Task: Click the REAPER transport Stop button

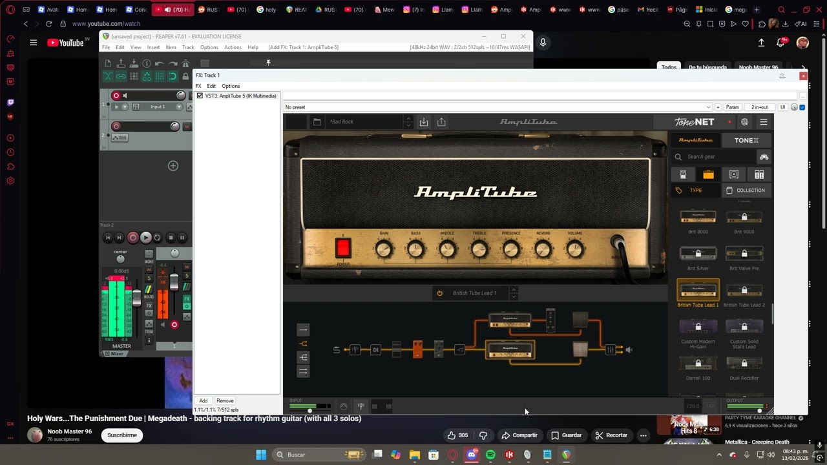Action: tap(171, 238)
